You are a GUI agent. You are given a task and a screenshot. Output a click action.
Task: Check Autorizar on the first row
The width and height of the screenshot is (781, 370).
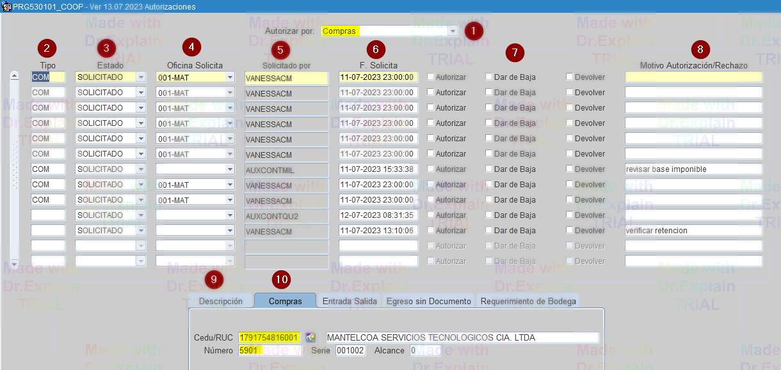[x=431, y=77]
